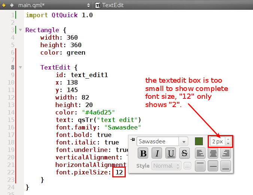Go back with the yellow left arrow
The image size is (253, 195).
[4, 5]
